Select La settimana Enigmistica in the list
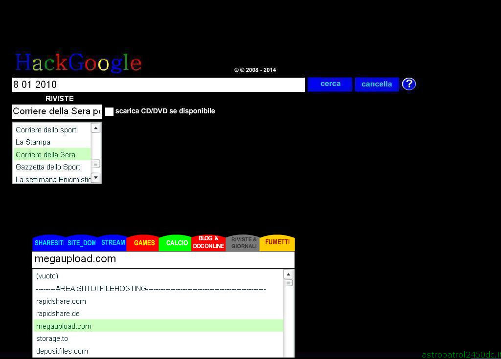The width and height of the screenshot is (501, 359). coord(52,179)
